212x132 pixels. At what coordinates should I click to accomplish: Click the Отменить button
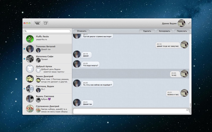tap(82, 31)
